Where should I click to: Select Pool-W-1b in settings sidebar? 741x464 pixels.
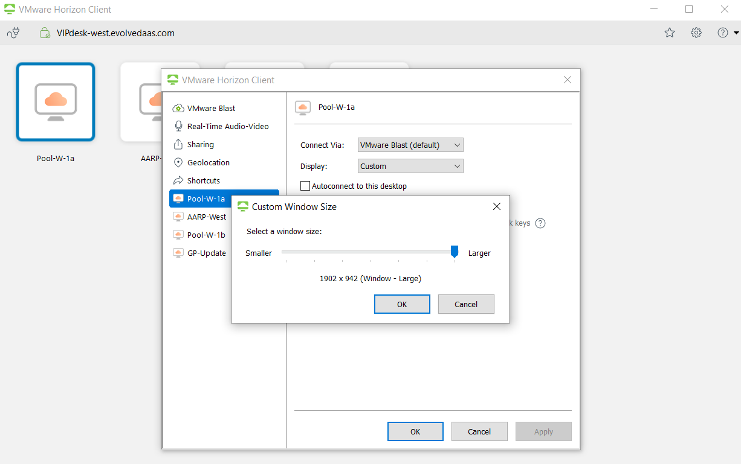(205, 235)
